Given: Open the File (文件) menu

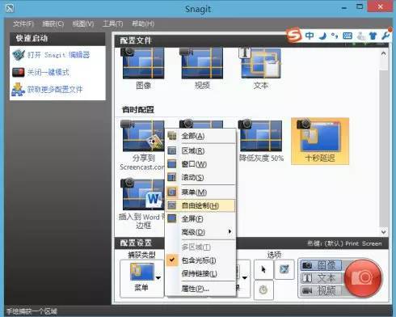Looking at the screenshot, I should pyautogui.click(x=23, y=24).
